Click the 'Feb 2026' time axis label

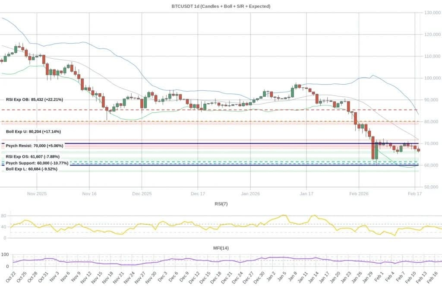pos(359,194)
